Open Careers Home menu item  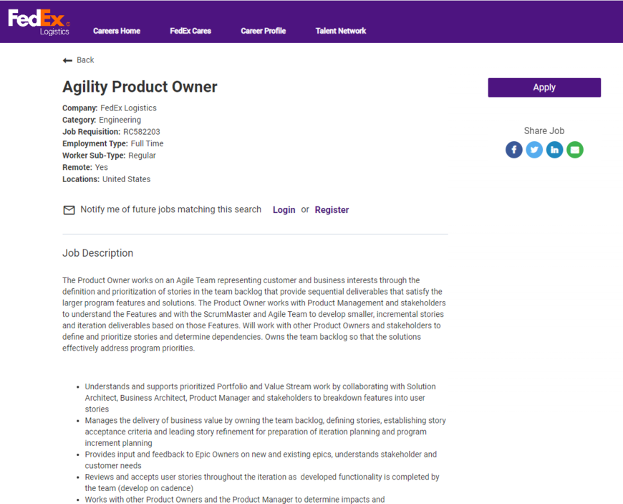click(117, 31)
